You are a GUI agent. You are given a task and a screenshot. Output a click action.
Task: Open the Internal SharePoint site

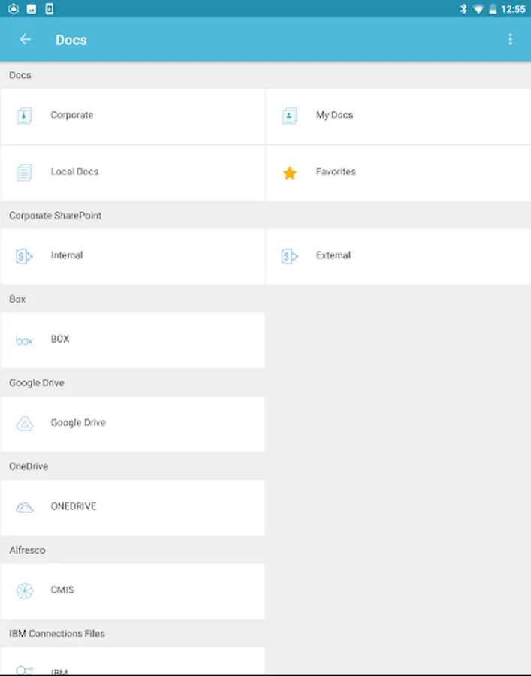pyautogui.click(x=133, y=256)
